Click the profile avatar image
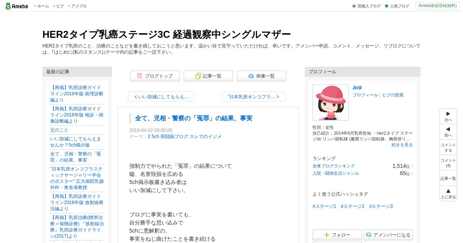Image resolution: width=463 pixels, height=243 pixels. click(x=331, y=103)
